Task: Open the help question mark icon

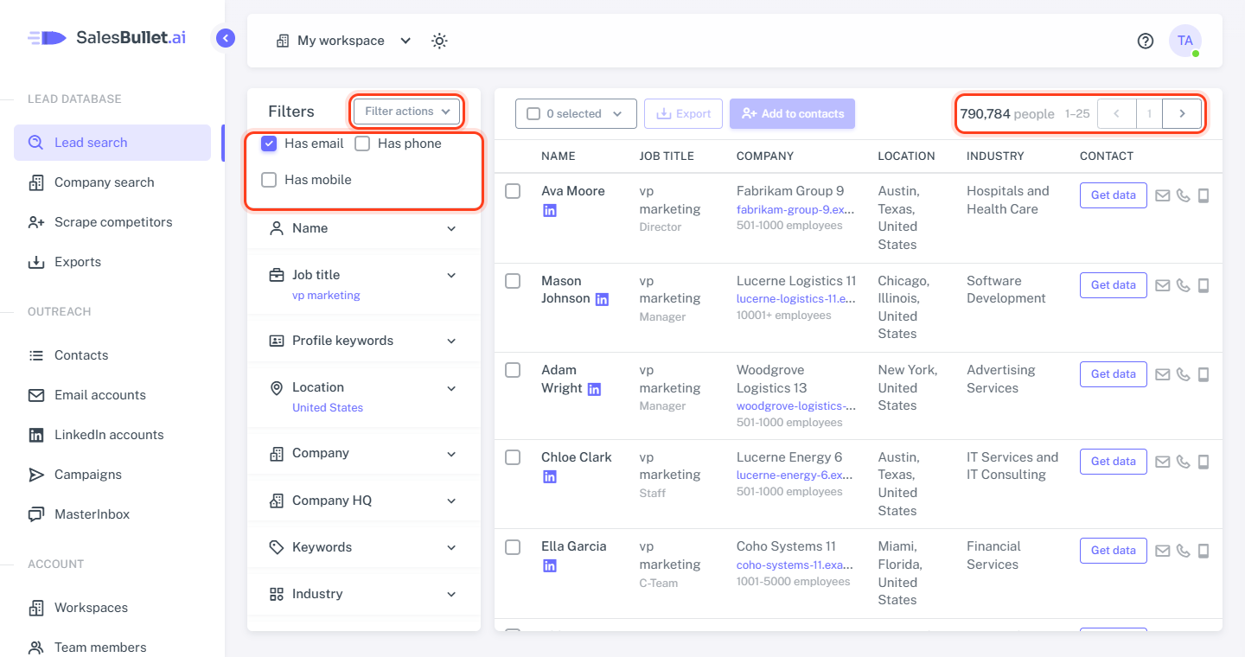Action: pos(1146,41)
